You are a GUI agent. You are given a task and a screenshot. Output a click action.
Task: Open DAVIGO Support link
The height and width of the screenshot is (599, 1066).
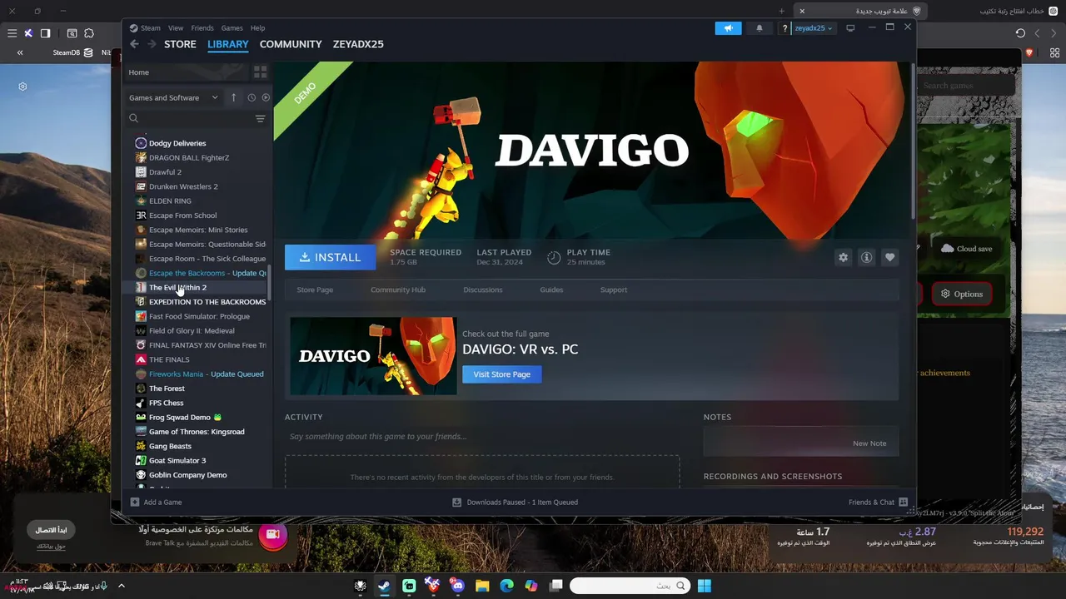[x=614, y=290]
